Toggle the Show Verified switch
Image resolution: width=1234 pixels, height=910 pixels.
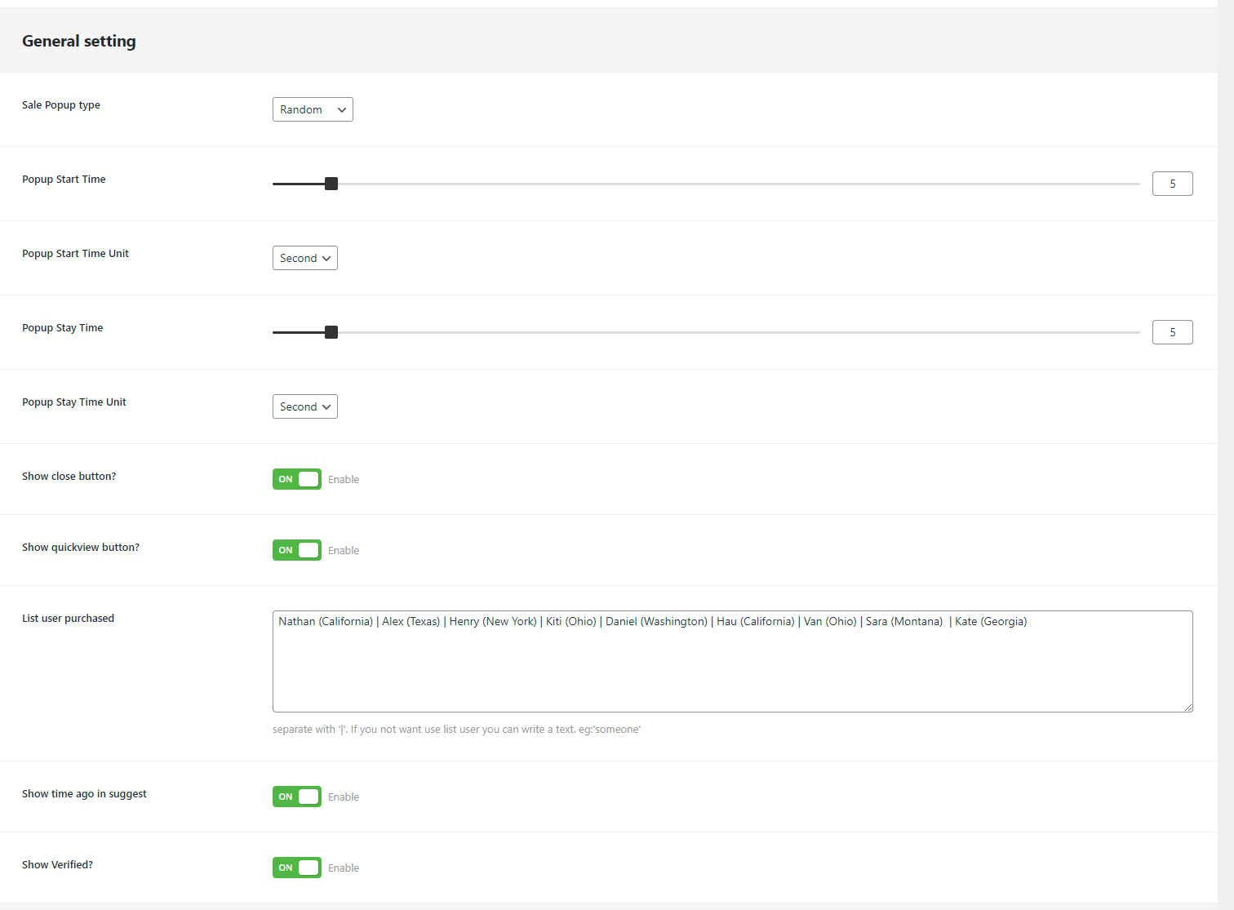pyautogui.click(x=297, y=868)
